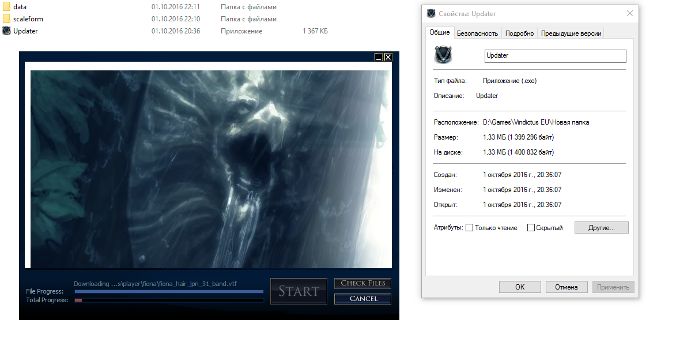The image size is (676, 357).
Task: Switch to the Общие tab
Action: [439, 32]
